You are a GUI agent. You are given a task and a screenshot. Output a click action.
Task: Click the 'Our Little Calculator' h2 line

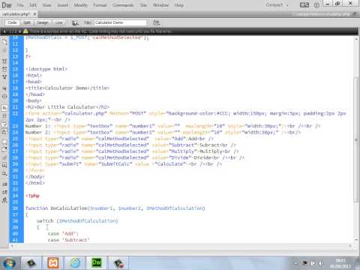click(67, 107)
